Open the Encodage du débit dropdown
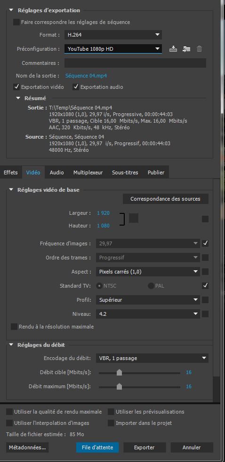 (152, 358)
